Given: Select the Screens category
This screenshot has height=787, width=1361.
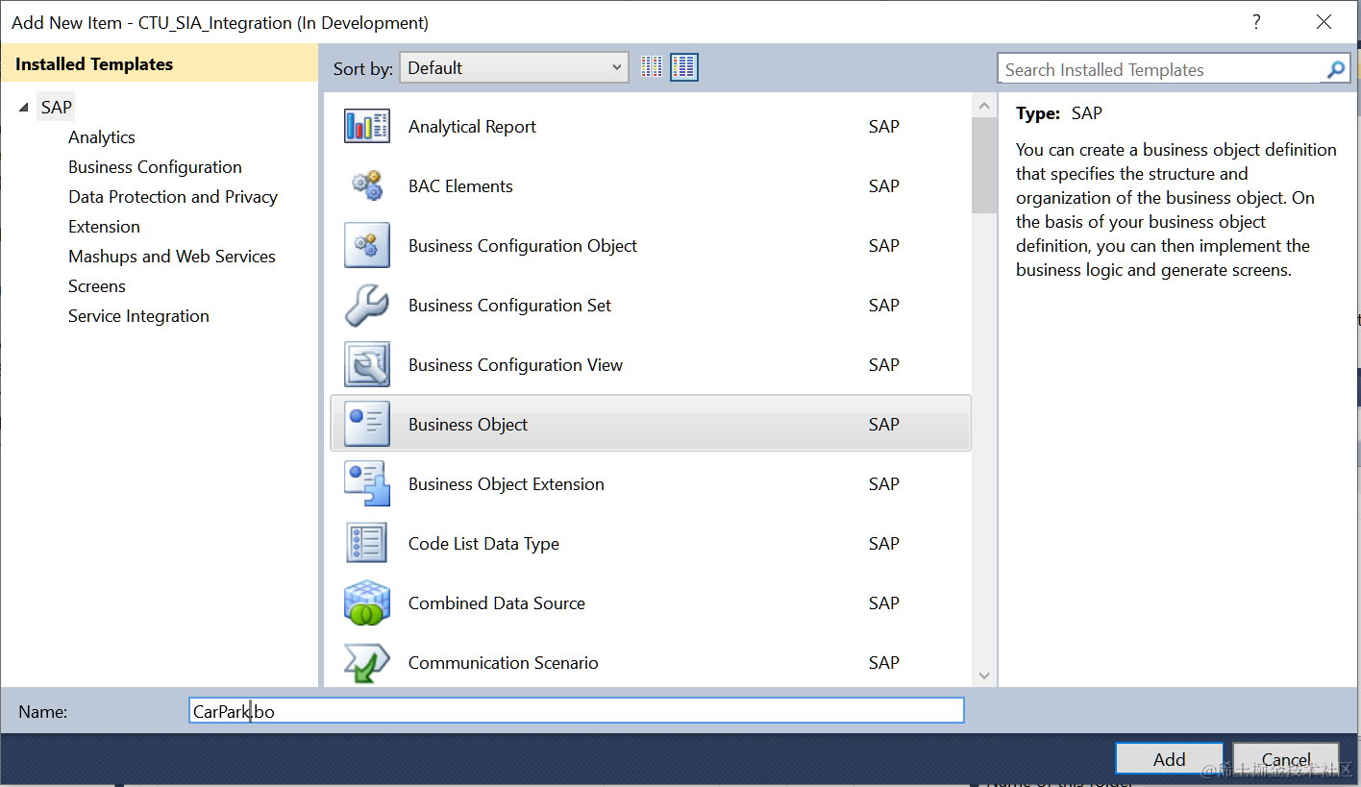Looking at the screenshot, I should tap(97, 286).
